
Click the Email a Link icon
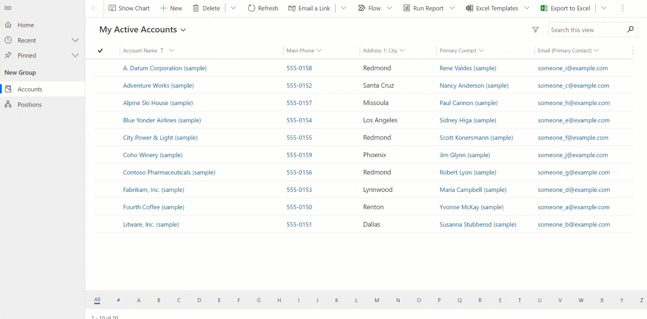tap(291, 8)
